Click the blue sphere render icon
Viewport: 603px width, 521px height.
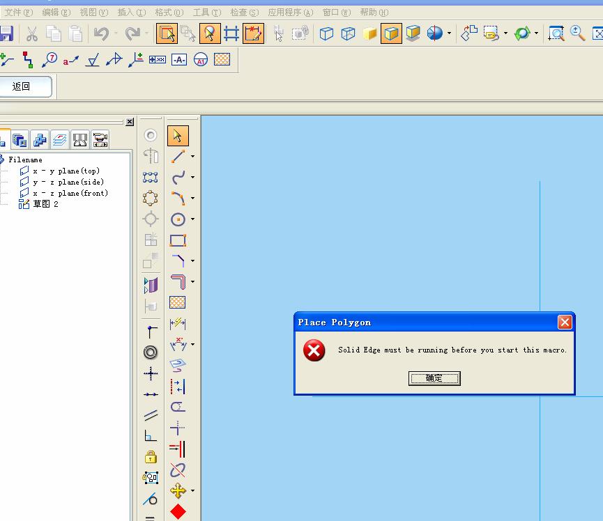435,33
